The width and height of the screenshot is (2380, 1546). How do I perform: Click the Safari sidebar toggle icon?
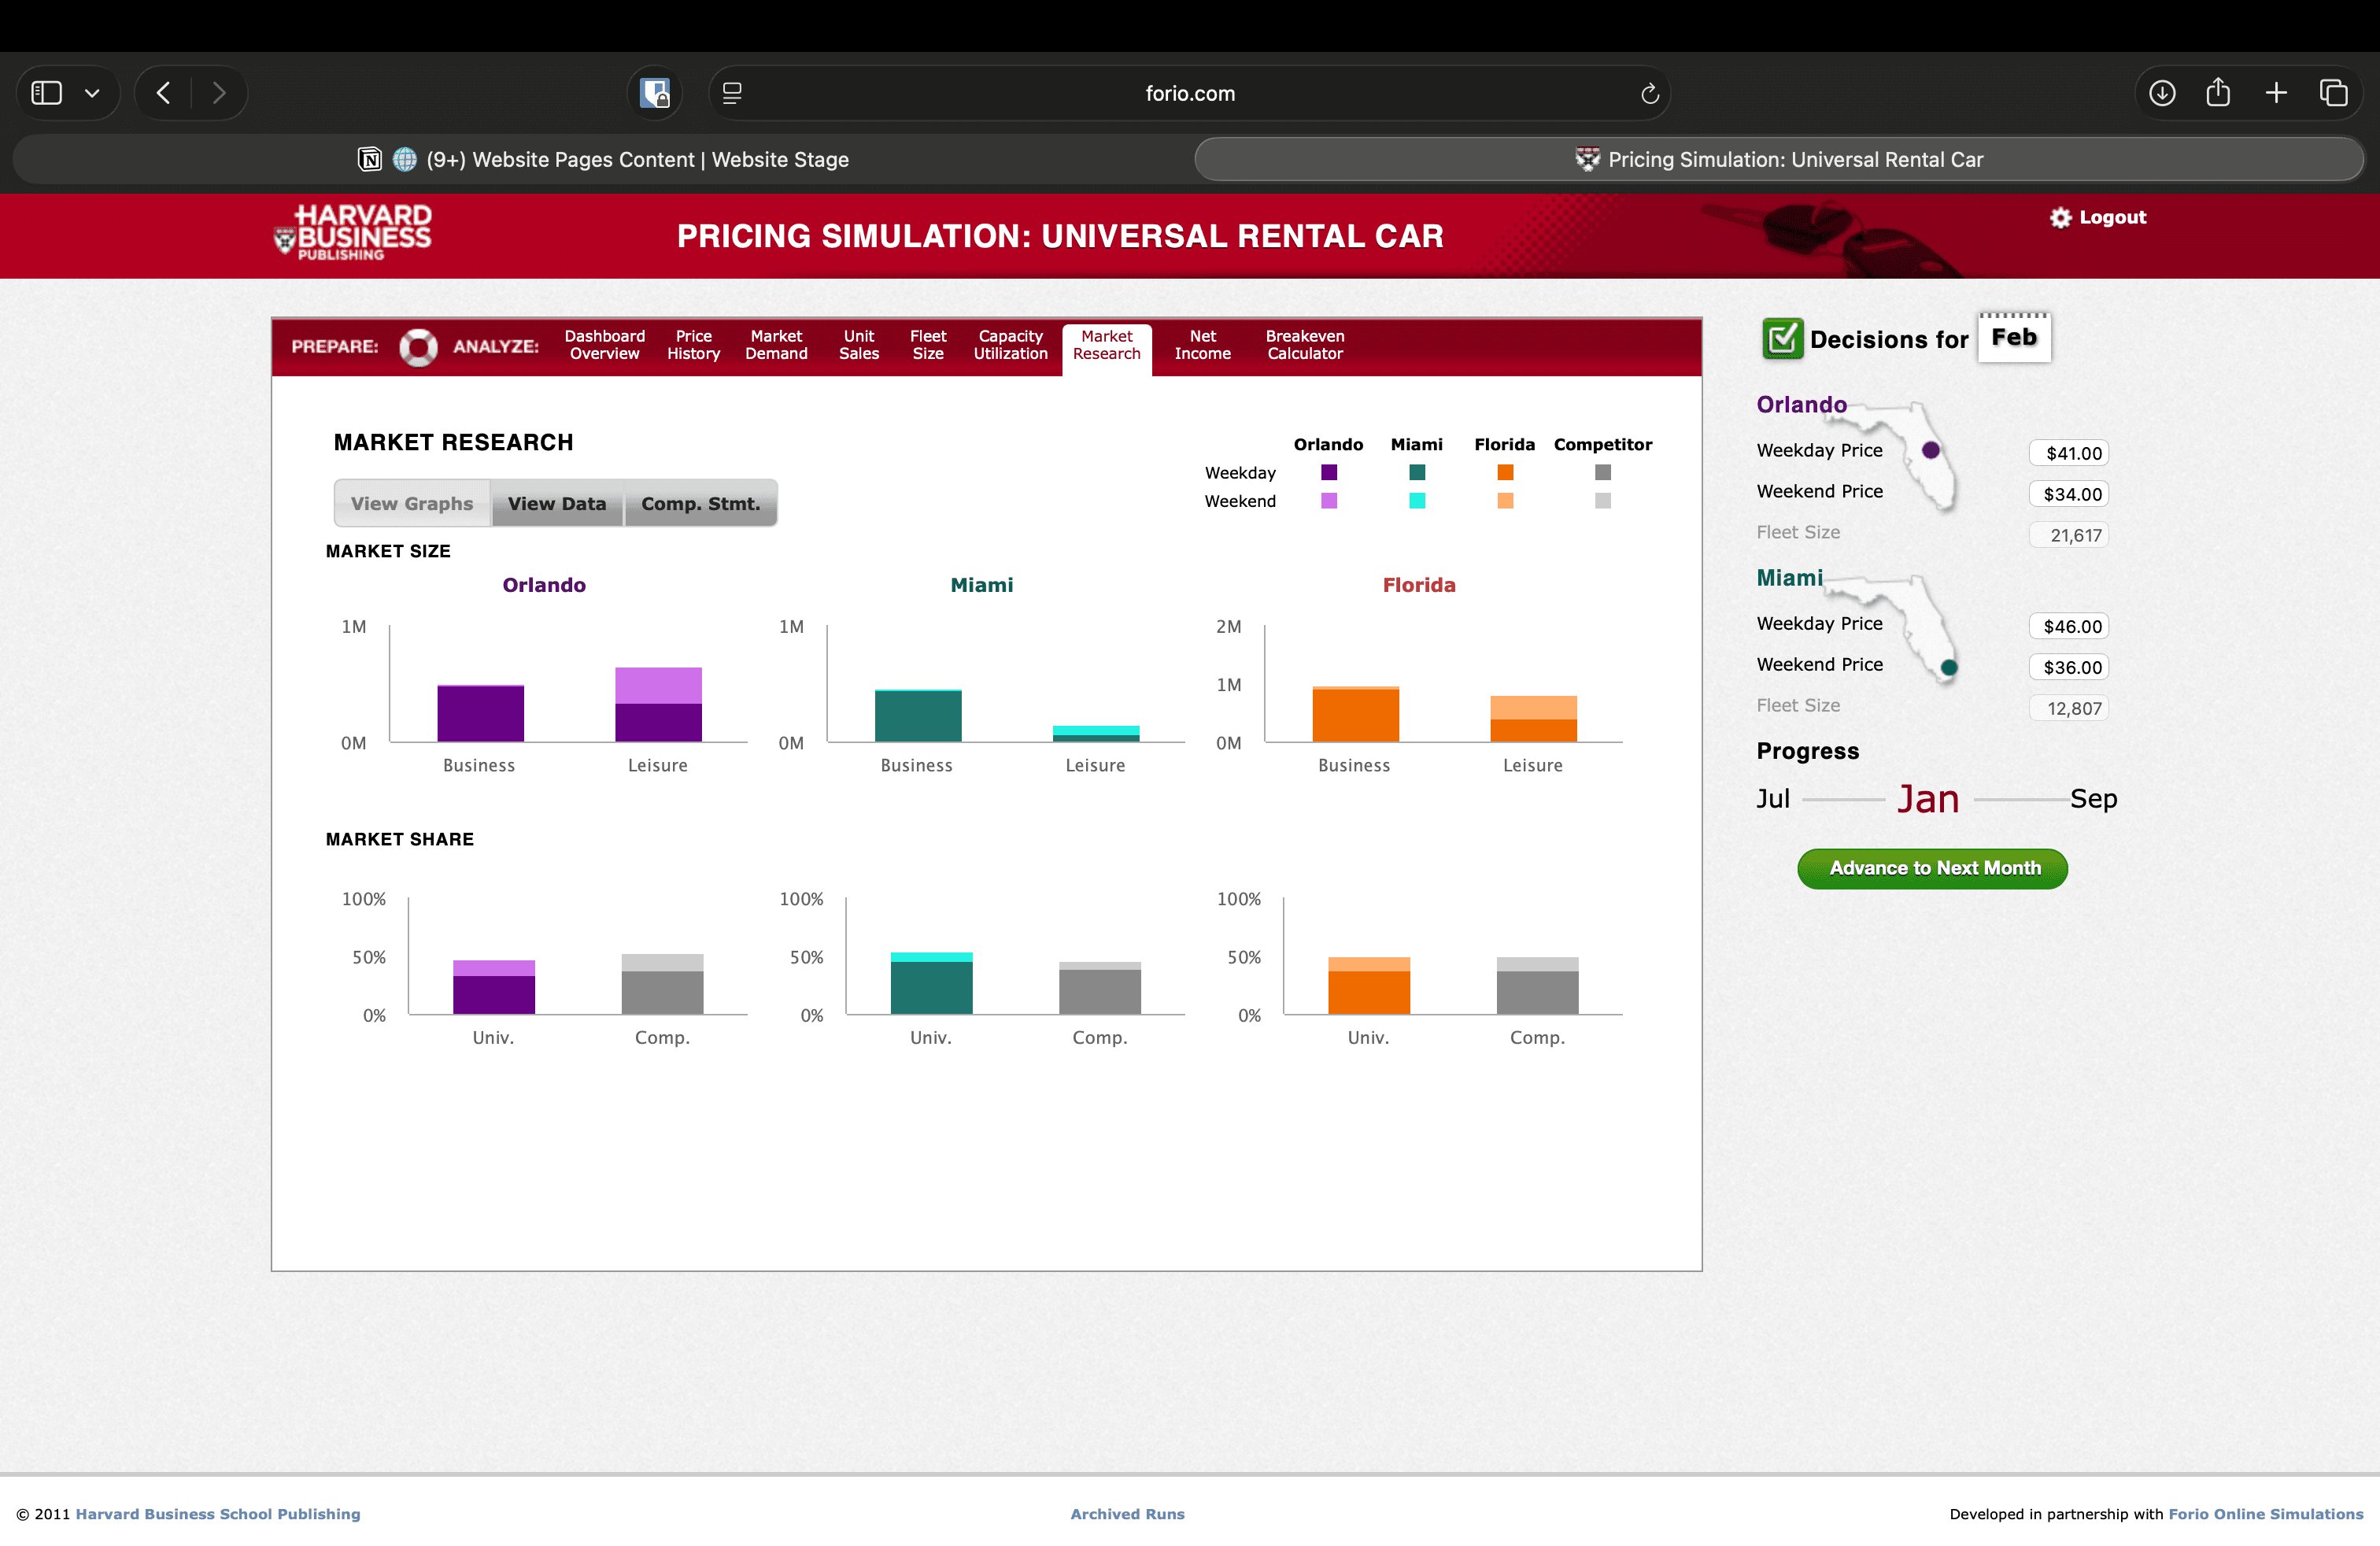47,93
